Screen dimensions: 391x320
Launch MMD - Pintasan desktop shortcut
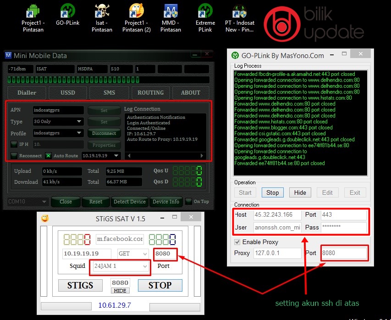coord(171,18)
